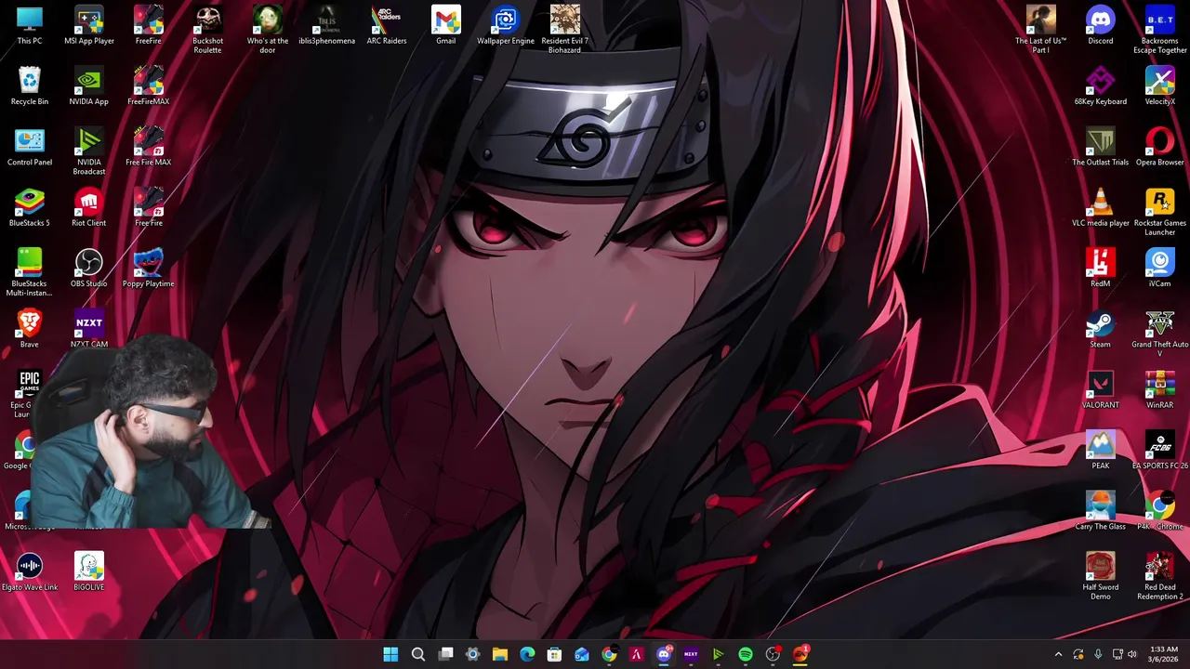The image size is (1190, 669).
Task: Open NZXT app on taskbar
Action: pos(691,655)
